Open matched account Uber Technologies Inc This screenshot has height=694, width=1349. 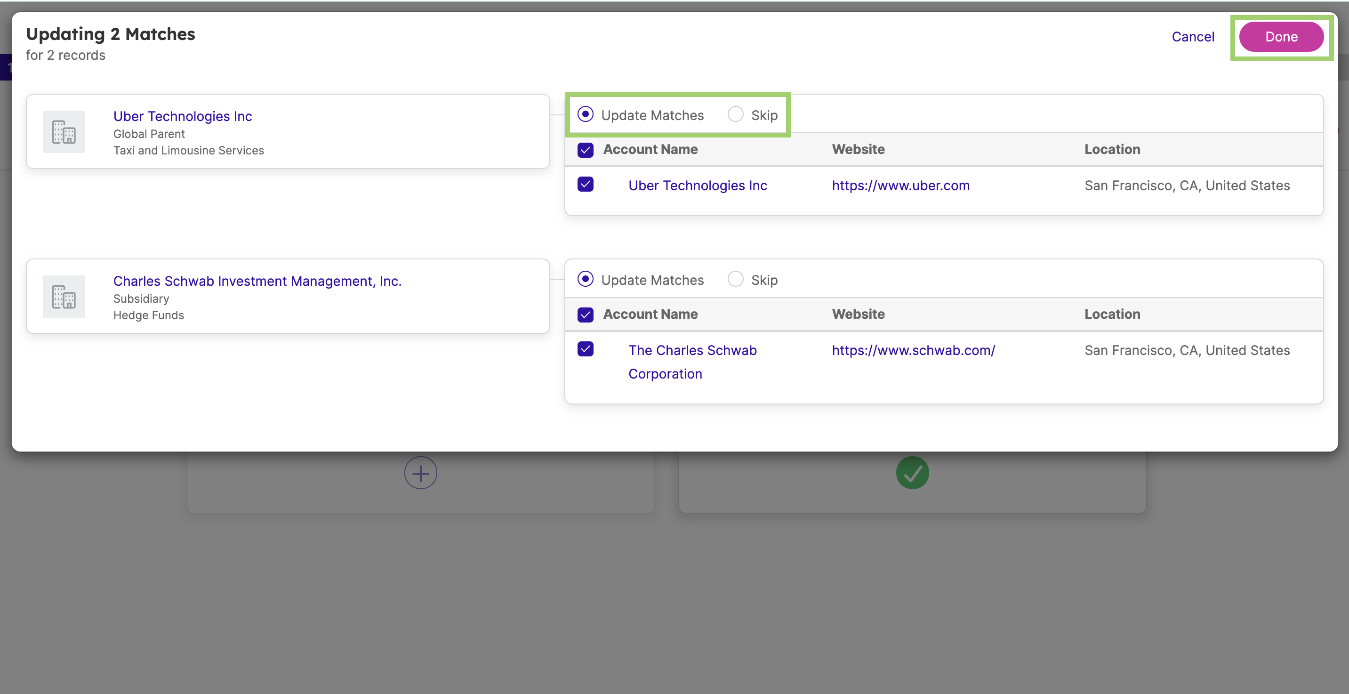[x=698, y=186]
